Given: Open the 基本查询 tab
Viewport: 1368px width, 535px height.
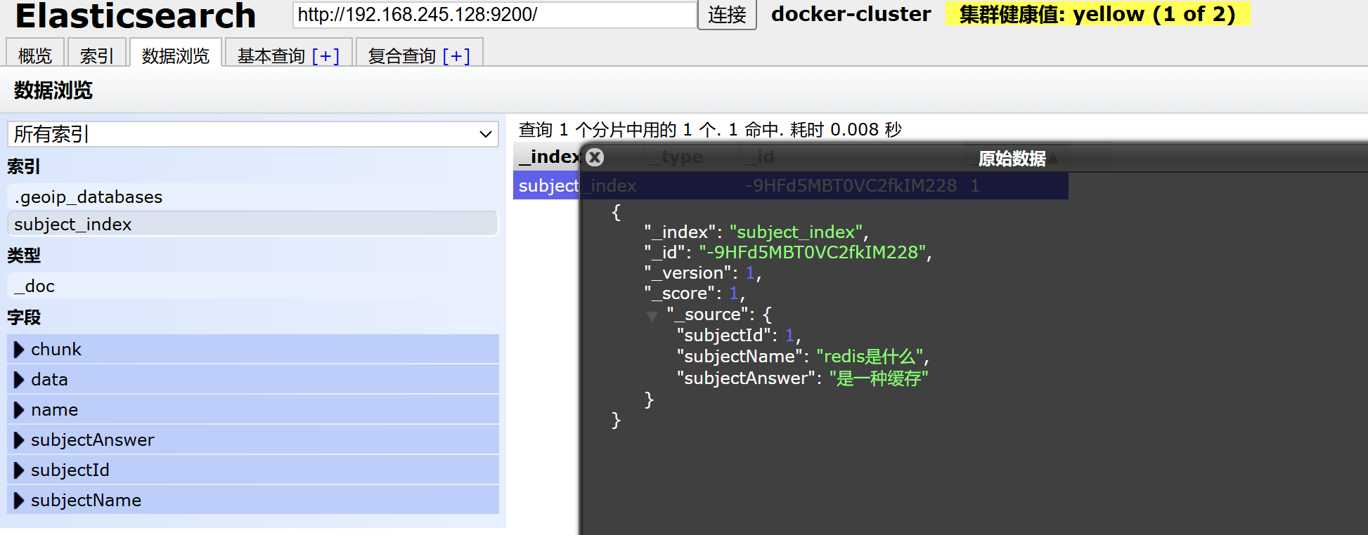Looking at the screenshot, I should [271, 56].
